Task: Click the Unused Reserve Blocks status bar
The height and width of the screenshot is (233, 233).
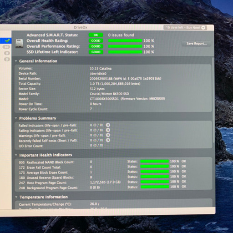Action: click(x=155, y=177)
